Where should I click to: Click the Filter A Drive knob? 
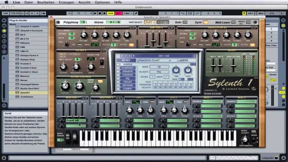[x=91, y=67]
